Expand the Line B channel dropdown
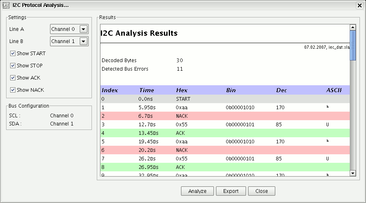Viewport: 366px width, 203px height. point(83,41)
